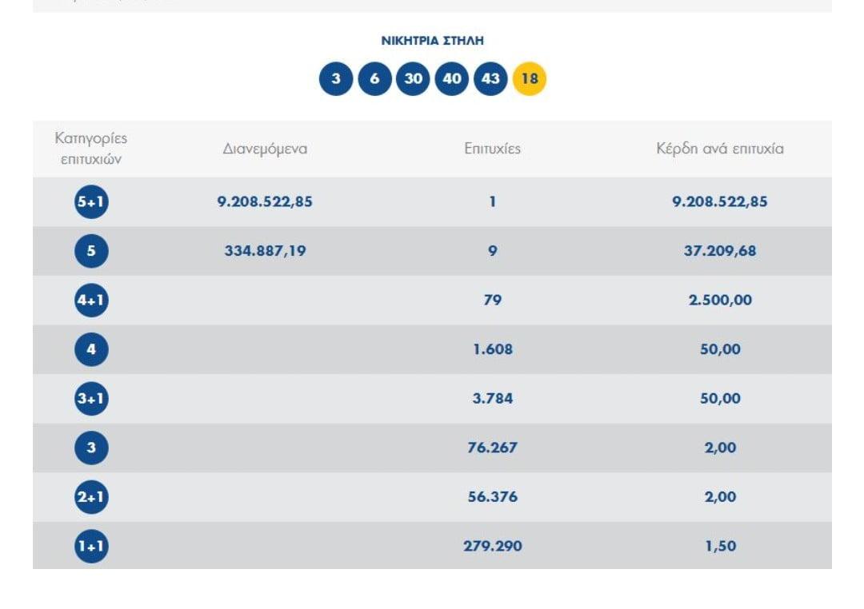Click the 3+1 category badge
Screen dimensions: 864x609
pos(91,399)
